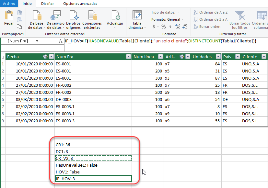This screenshot has height=188, width=268.
Task: Open País column filter dropdown
Action: tap(238, 57)
